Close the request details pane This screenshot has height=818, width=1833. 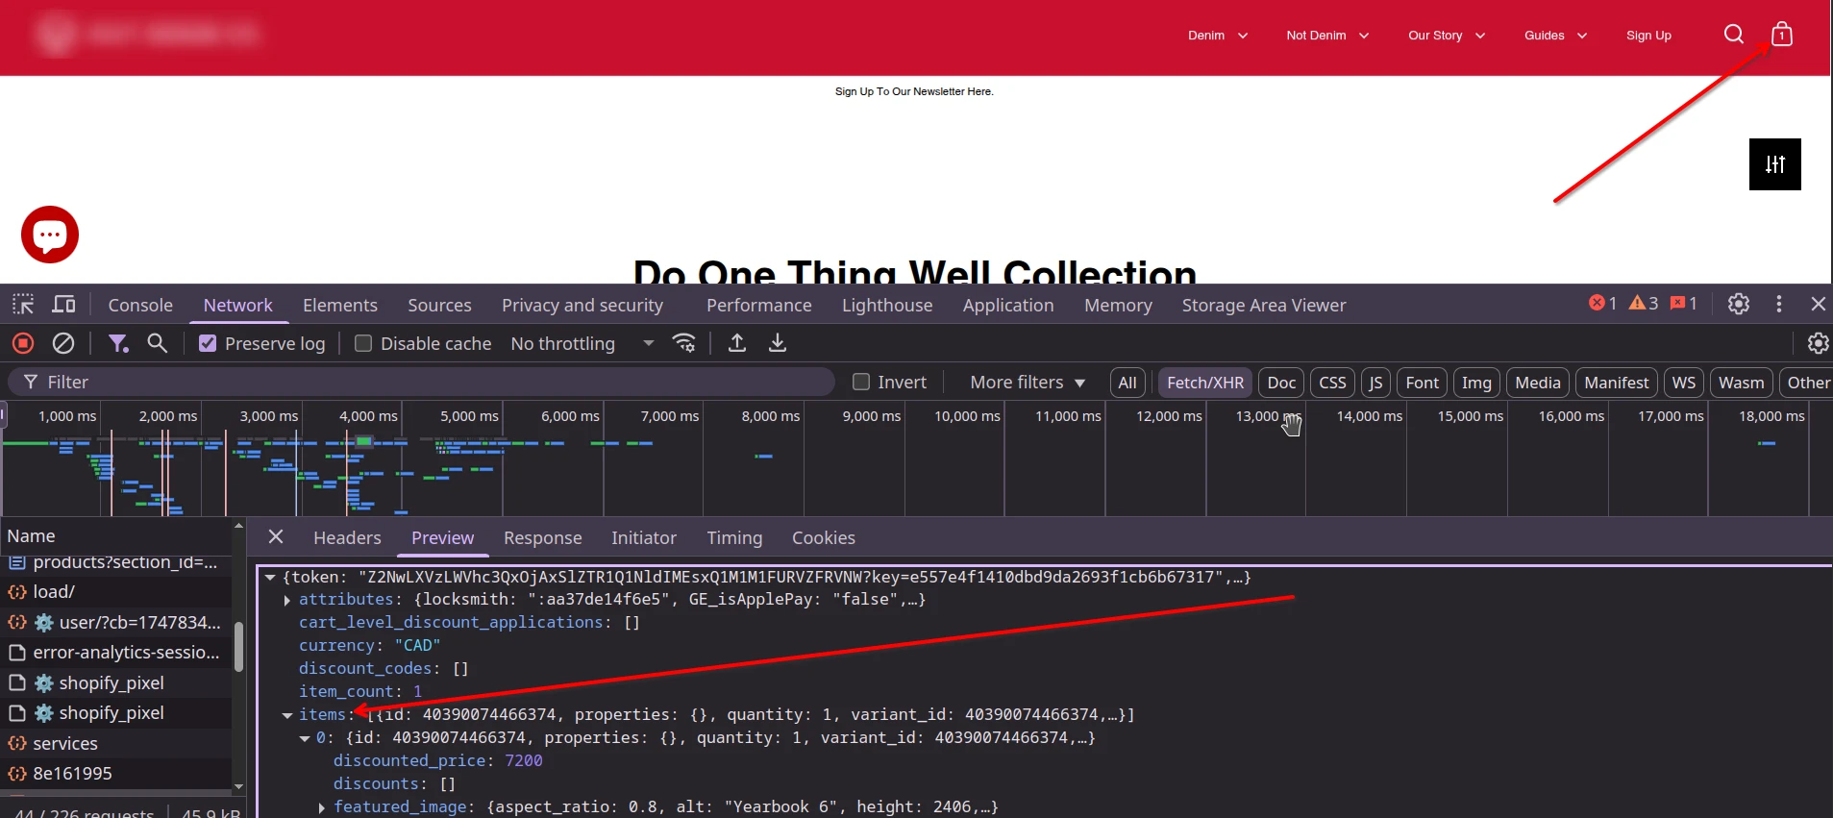[276, 537]
